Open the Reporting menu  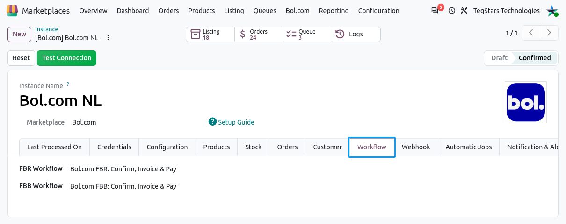(x=334, y=11)
